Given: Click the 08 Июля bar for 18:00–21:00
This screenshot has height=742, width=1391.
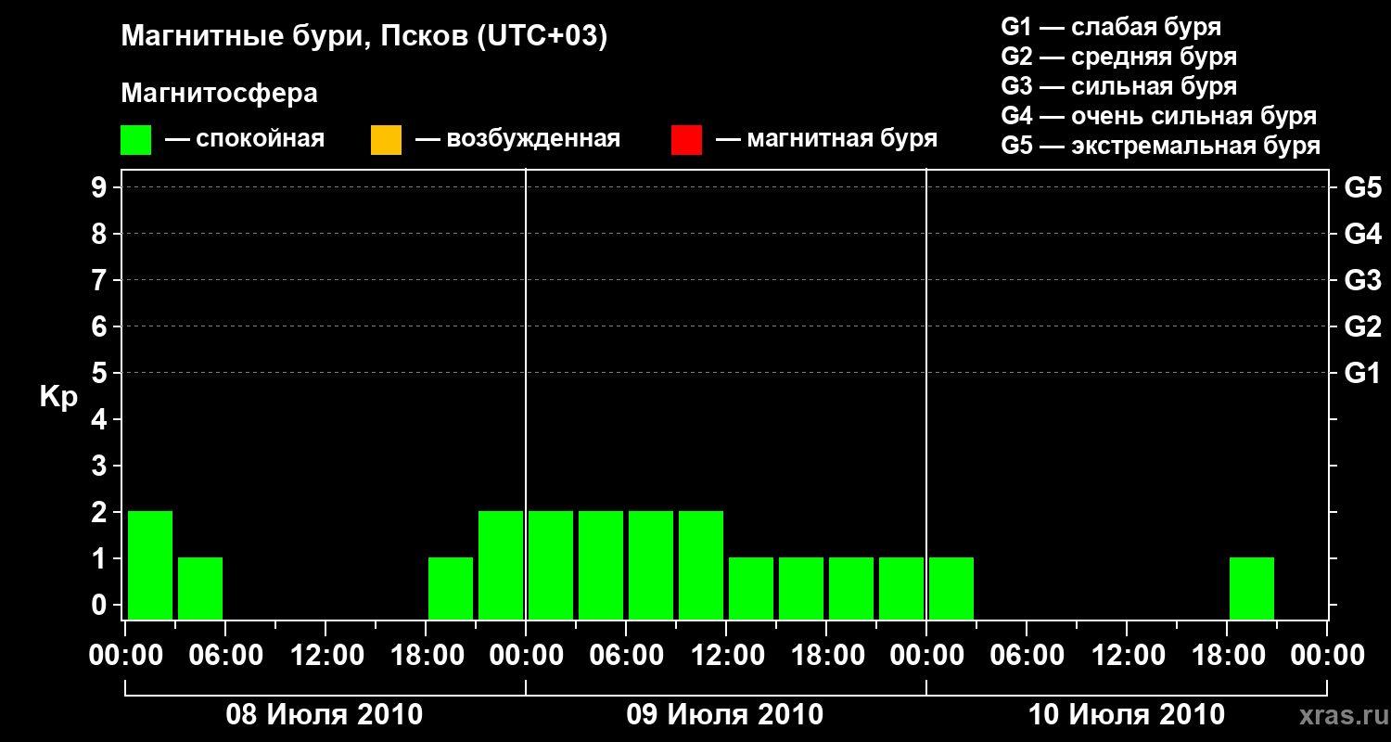Looking at the screenshot, I should point(451,588).
